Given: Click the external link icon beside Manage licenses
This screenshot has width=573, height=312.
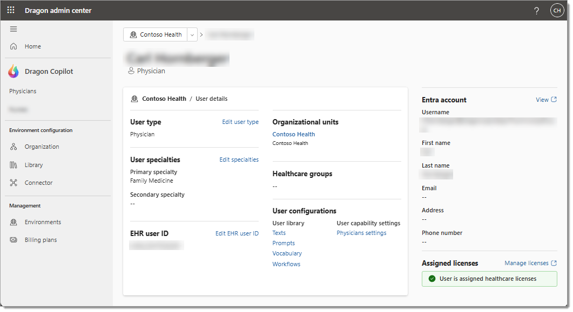Looking at the screenshot, I should (x=554, y=263).
